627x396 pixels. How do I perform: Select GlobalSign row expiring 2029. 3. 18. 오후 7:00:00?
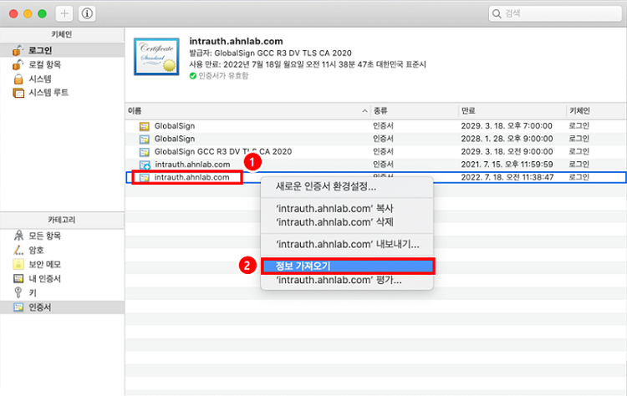coord(376,126)
